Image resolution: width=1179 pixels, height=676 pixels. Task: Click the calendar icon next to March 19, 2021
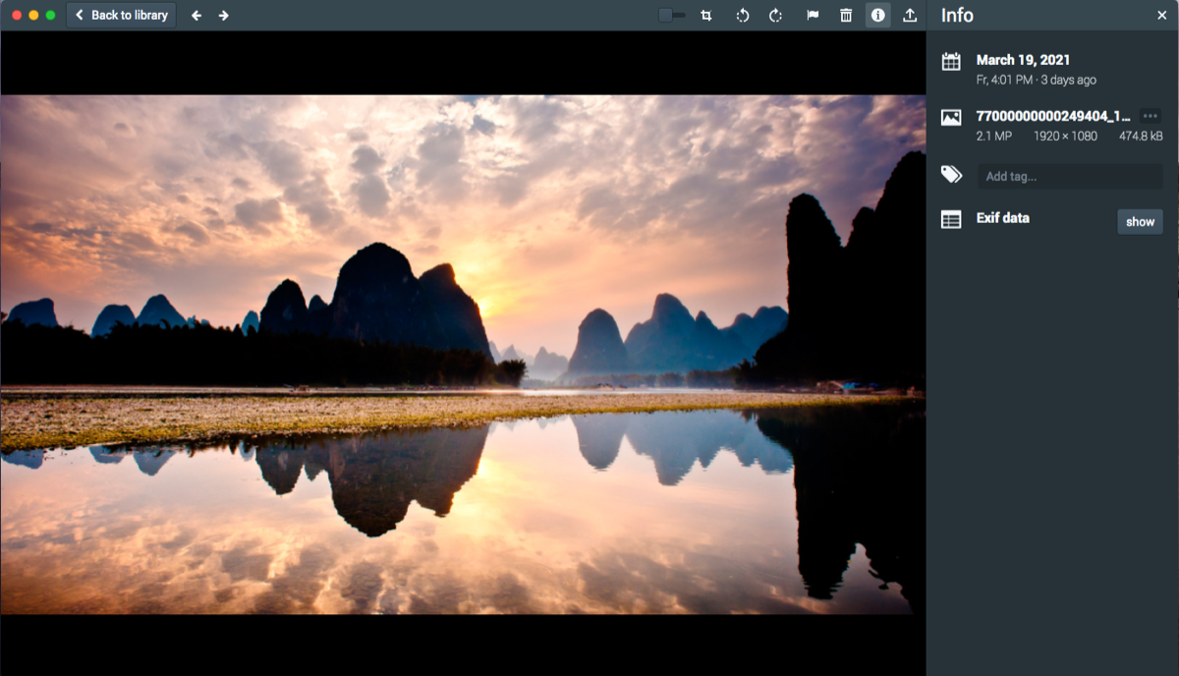tap(950, 61)
